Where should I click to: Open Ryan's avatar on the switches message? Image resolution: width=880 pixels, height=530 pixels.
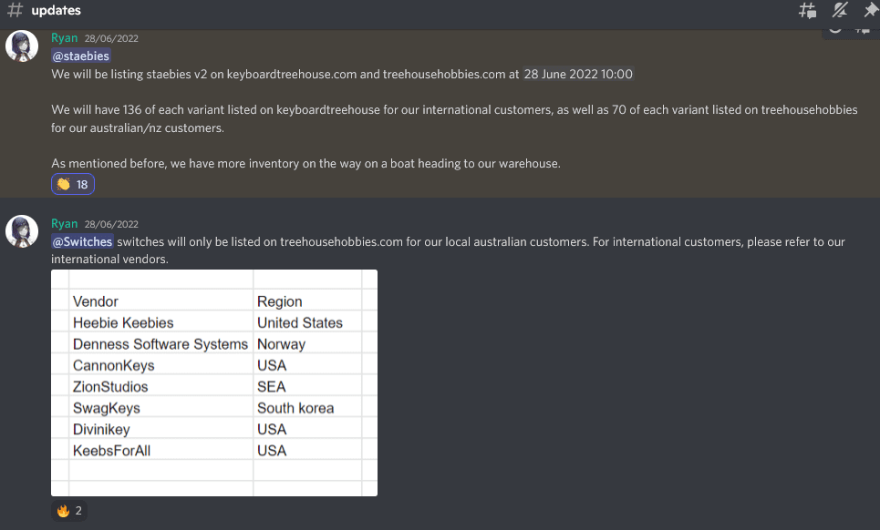tap(22, 230)
